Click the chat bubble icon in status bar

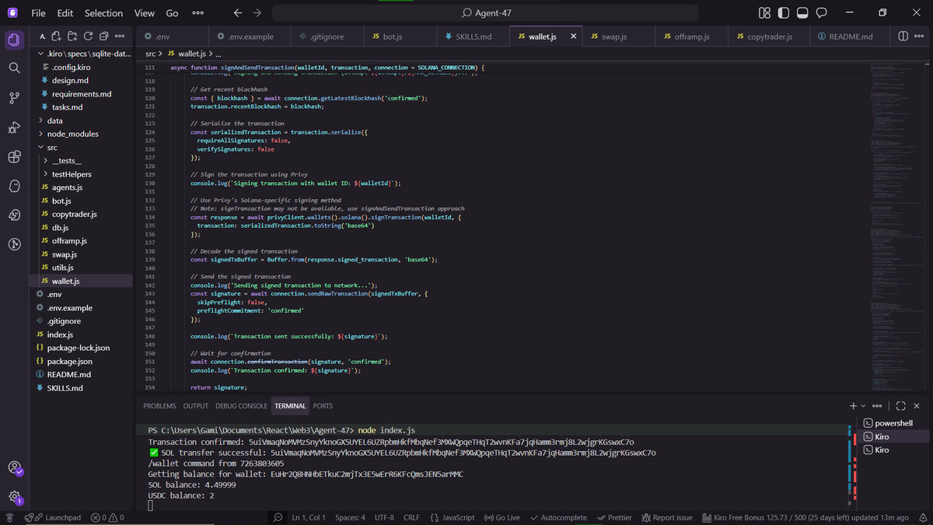[278, 517]
